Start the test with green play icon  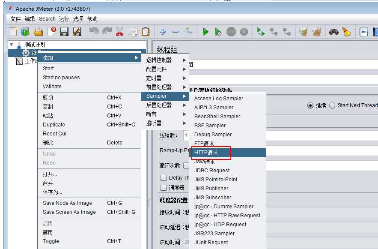[x=205, y=32]
